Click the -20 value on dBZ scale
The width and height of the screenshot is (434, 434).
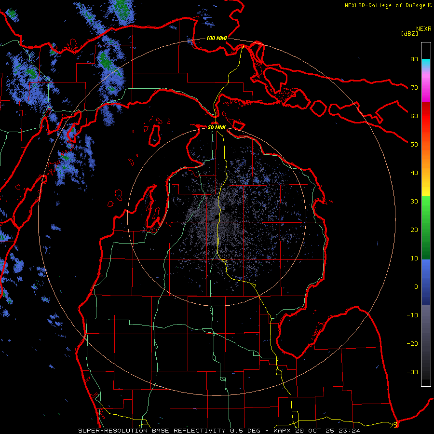click(x=412, y=344)
